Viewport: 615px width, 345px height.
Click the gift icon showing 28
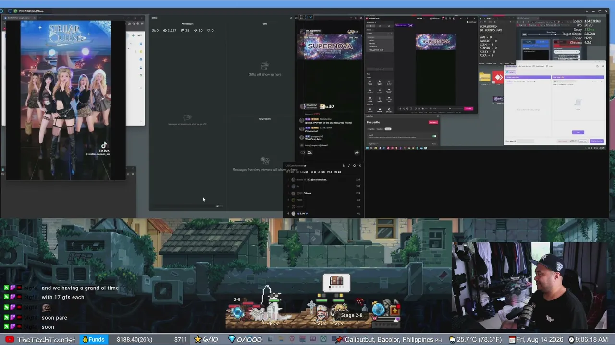(182, 30)
